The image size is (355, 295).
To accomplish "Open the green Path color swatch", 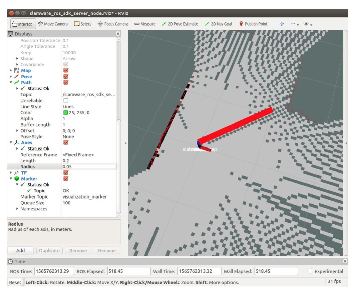I will (65, 112).
